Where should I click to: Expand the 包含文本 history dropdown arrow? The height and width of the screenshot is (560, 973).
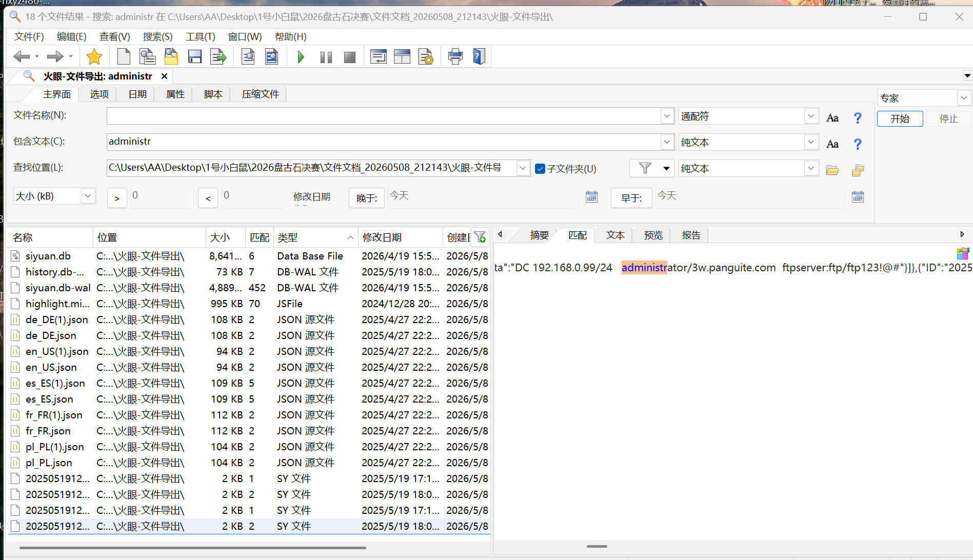[x=667, y=142]
